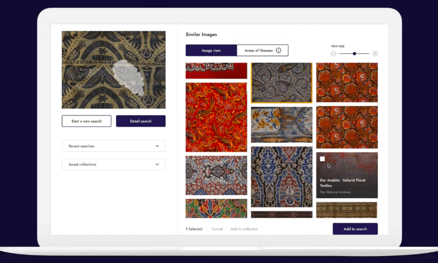This screenshot has width=438, height=263.
Task: Click the Cancel selection link
Action: tap(217, 229)
